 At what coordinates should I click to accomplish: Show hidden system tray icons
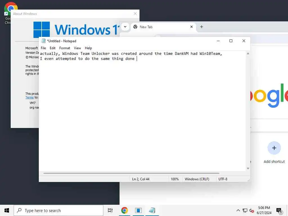tap(238, 210)
